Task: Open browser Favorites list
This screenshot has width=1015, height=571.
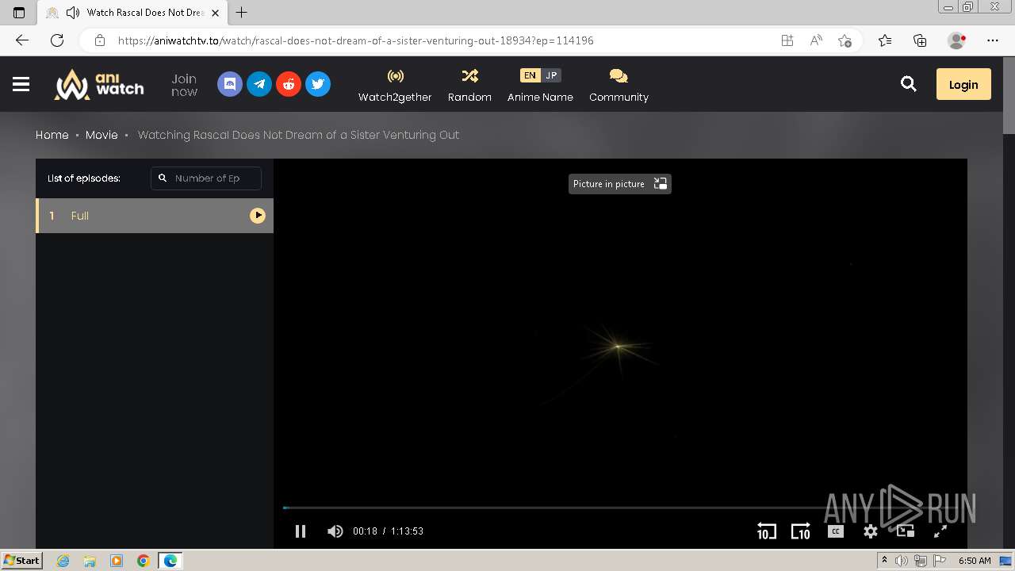Action: coord(885,40)
